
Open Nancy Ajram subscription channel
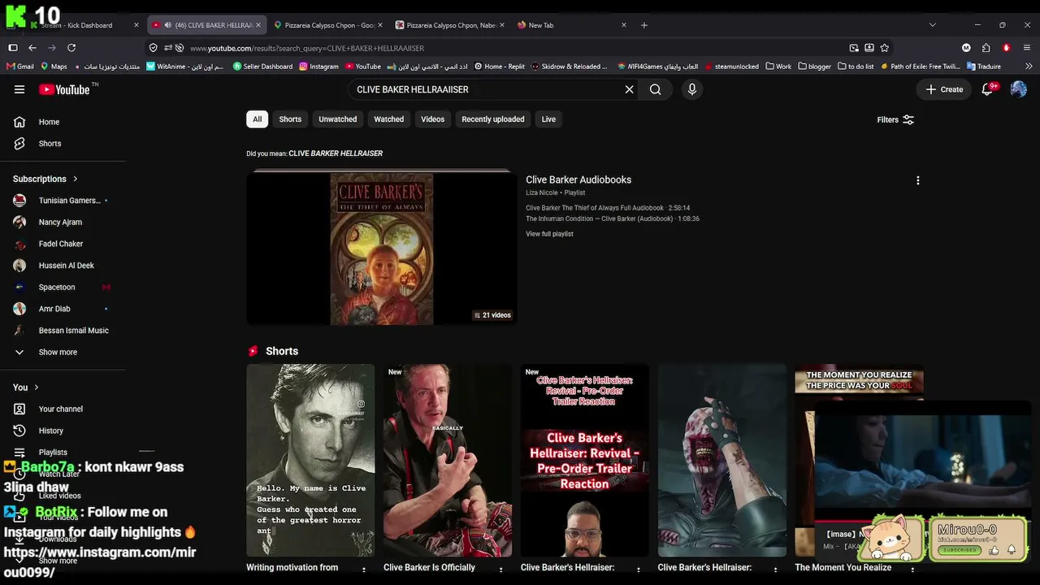tap(61, 222)
